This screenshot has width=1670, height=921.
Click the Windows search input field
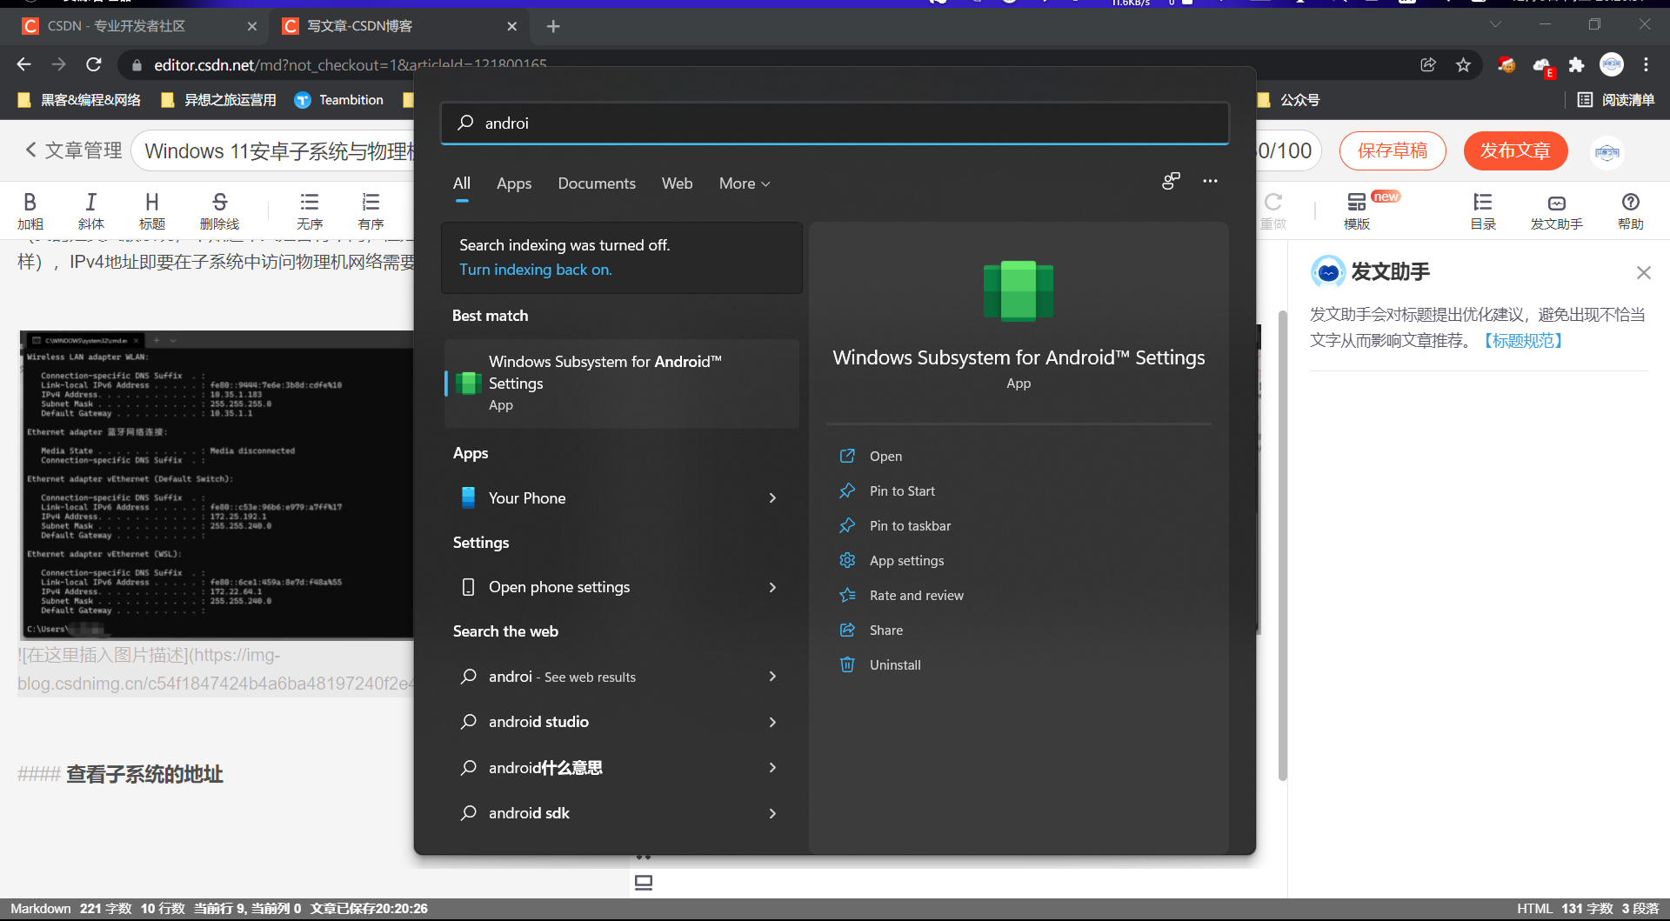[x=835, y=123]
